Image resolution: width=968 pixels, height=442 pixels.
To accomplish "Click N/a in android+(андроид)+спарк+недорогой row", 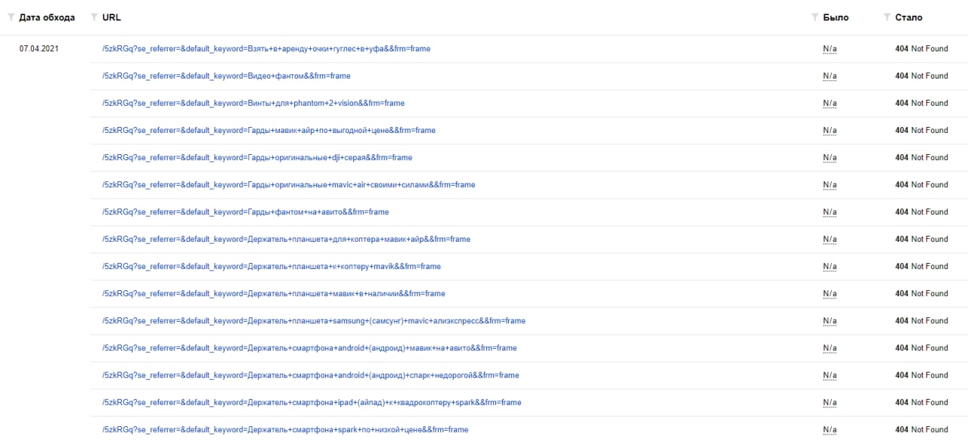I will [830, 375].
